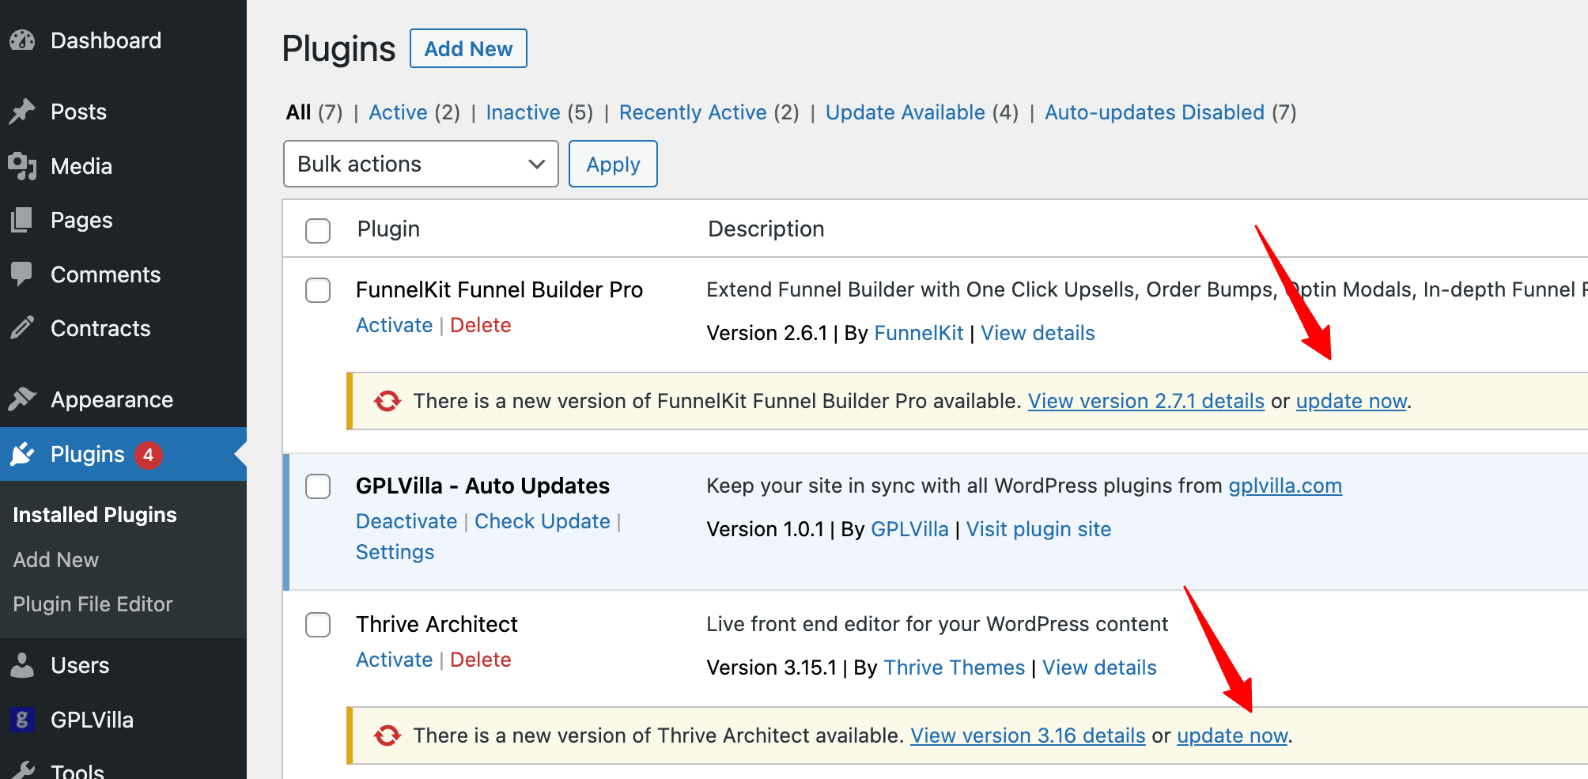
Task: Click the Add New button beside Plugins heading
Action: 468,48
